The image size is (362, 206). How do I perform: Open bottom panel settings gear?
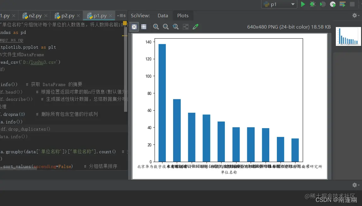point(356,185)
